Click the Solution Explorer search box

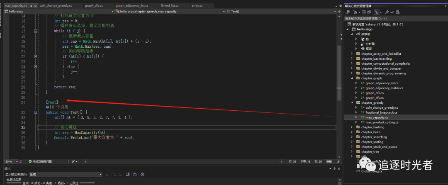point(394,18)
